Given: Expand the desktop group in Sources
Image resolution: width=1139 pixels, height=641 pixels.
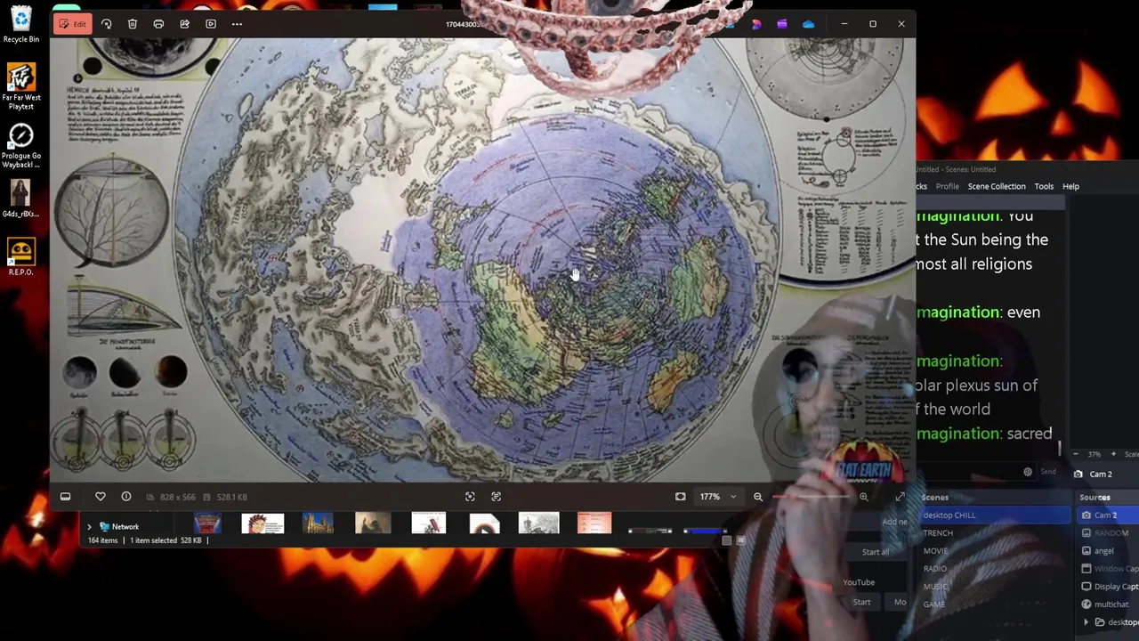Looking at the screenshot, I should point(1086,622).
